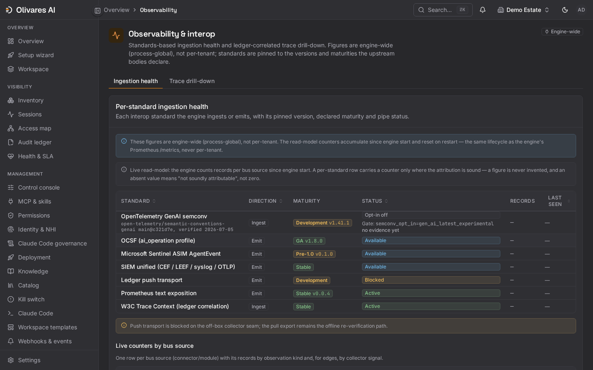
Task: Click the Records column header
Action: point(522,201)
